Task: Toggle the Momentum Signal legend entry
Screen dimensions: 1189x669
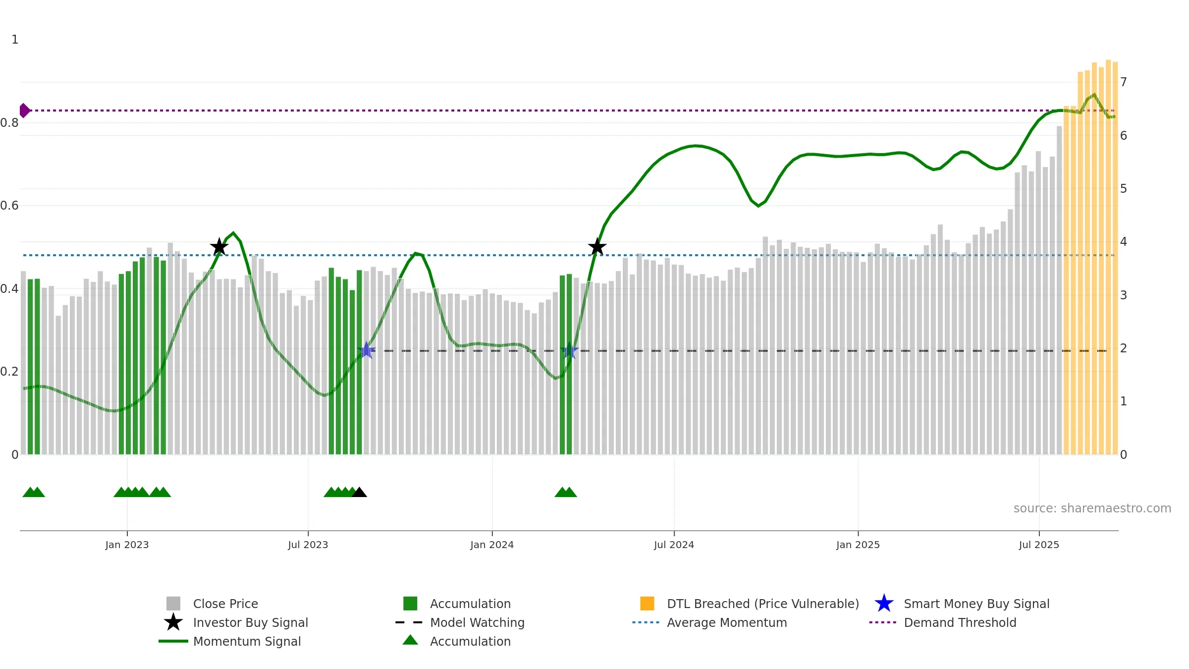Action: [247, 641]
